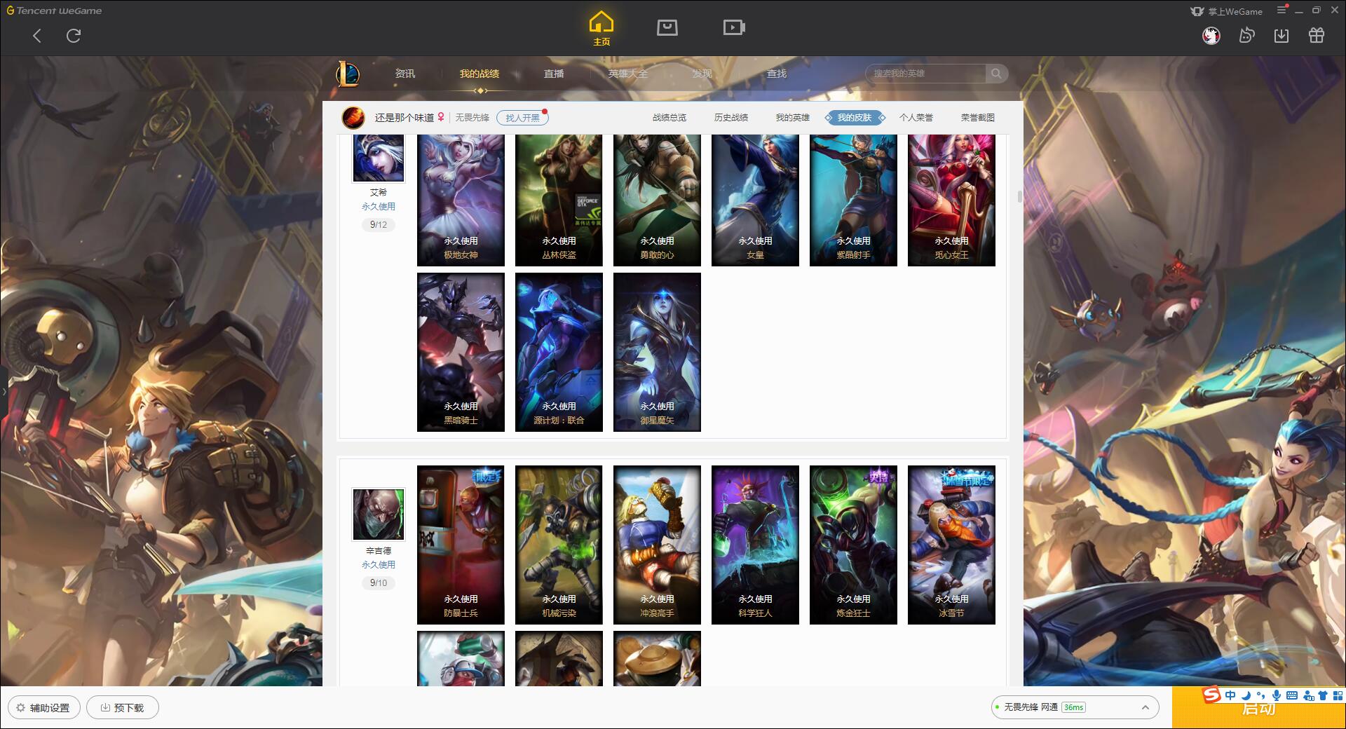The width and height of the screenshot is (1346, 729).
Task: Open 辅助设置 assist settings
Action: click(44, 707)
